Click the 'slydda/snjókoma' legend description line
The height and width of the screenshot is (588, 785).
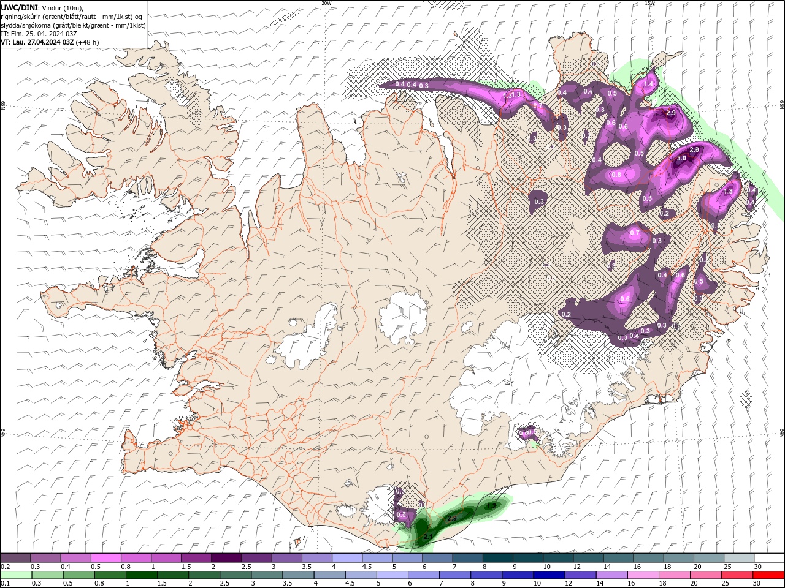click(x=74, y=25)
